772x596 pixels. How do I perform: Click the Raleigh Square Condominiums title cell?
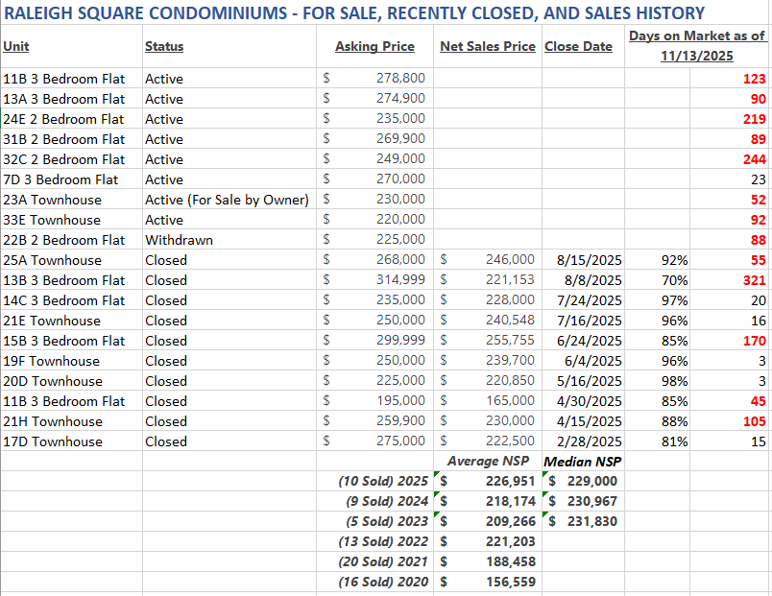click(x=355, y=13)
